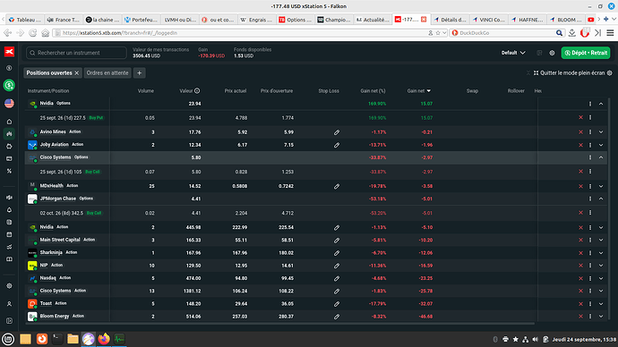Click Quitter le mode plein écran
Viewport: 618px width, 347px height.
[569, 72]
